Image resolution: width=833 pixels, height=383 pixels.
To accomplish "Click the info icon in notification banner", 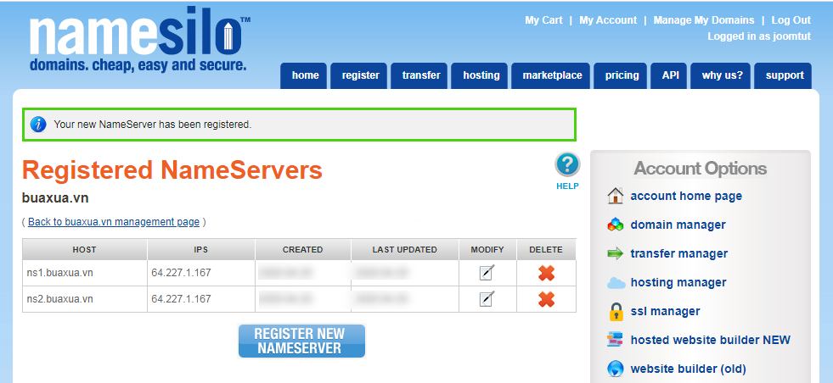I will coord(38,125).
